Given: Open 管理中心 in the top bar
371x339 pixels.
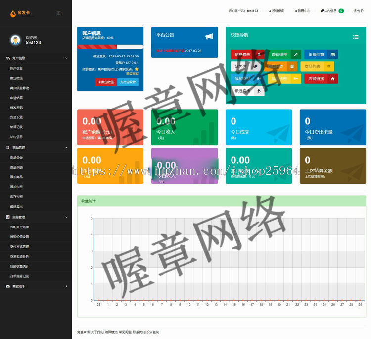Looking at the screenshot, I should point(302,11).
